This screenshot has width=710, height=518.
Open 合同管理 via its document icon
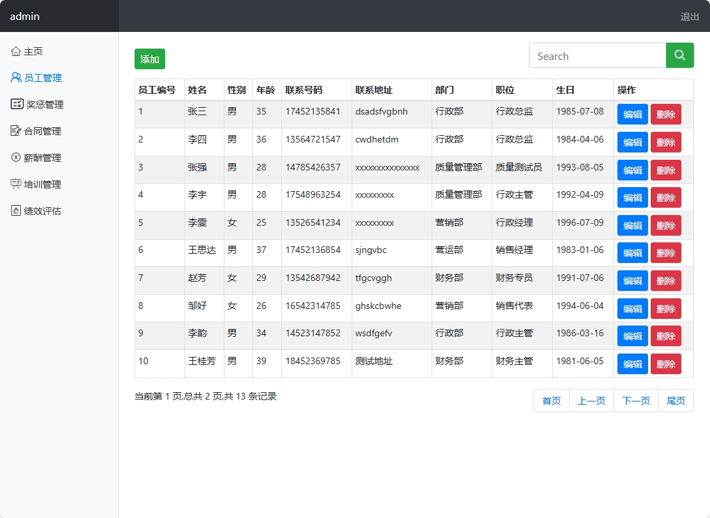(x=15, y=130)
